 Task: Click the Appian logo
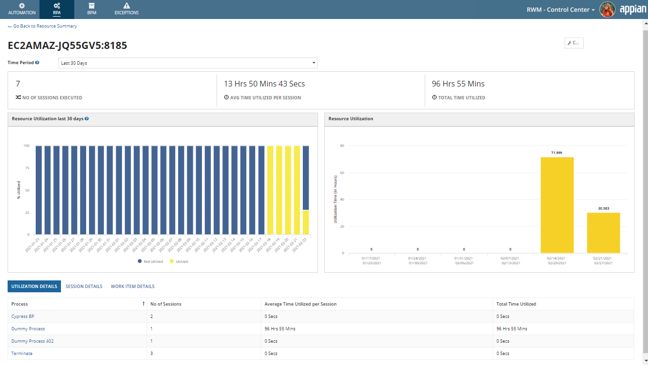coord(633,10)
